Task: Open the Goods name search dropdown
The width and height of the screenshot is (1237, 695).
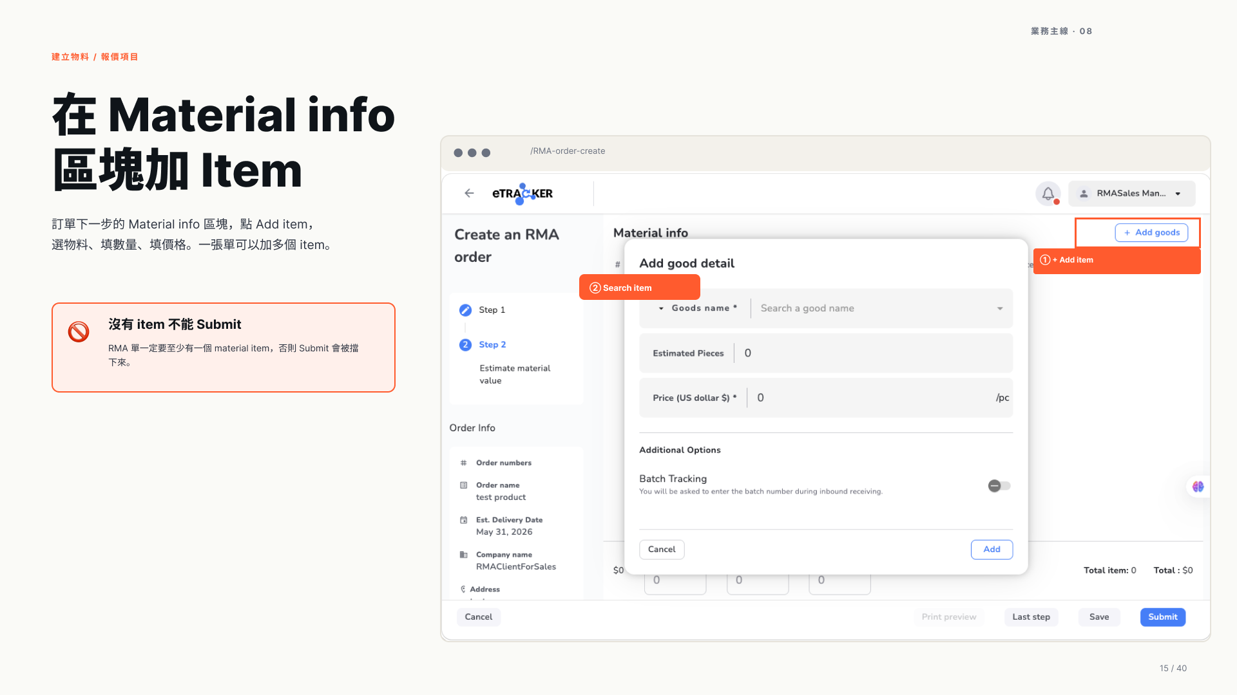Action: [881, 308]
